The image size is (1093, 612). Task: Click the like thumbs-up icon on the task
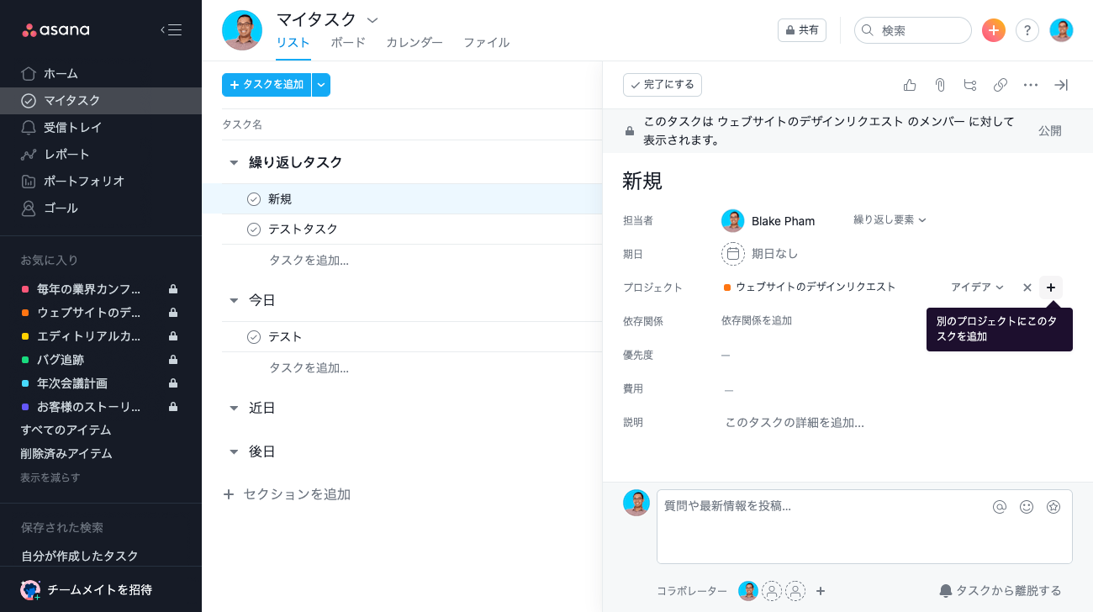[910, 85]
